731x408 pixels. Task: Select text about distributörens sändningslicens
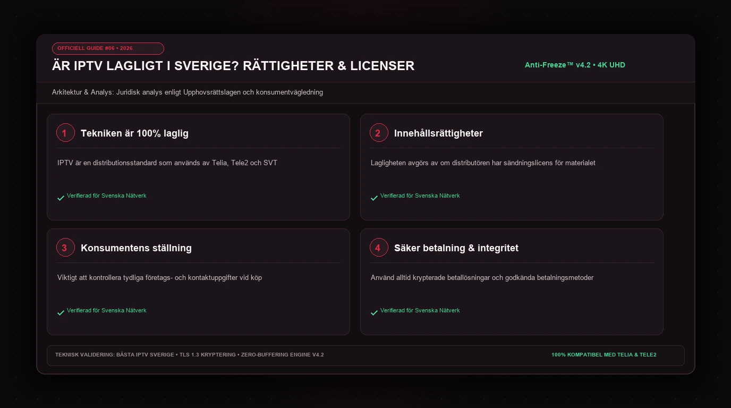[483, 163]
